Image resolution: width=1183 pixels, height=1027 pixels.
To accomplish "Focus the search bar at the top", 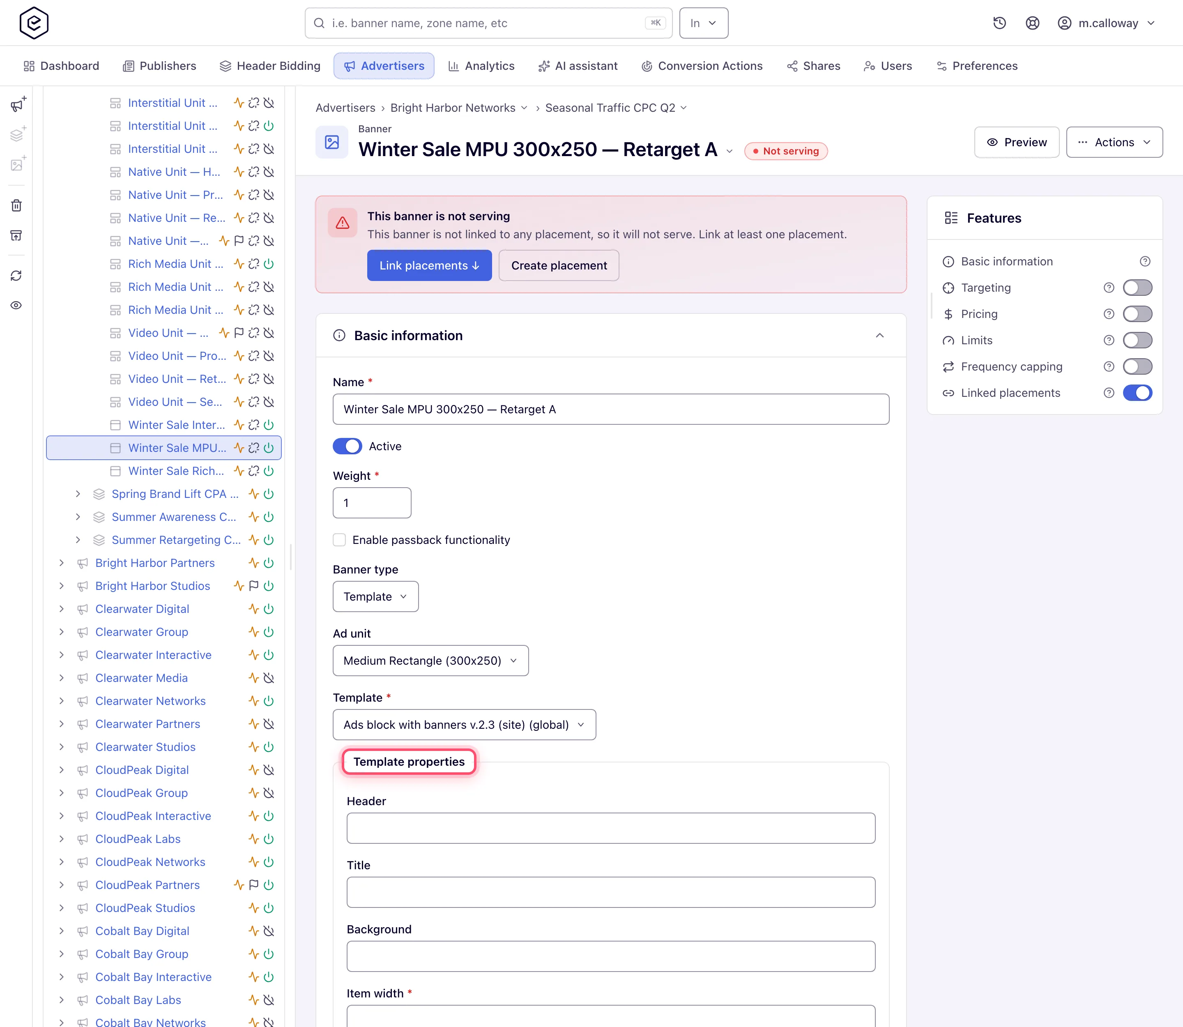I will pos(488,23).
